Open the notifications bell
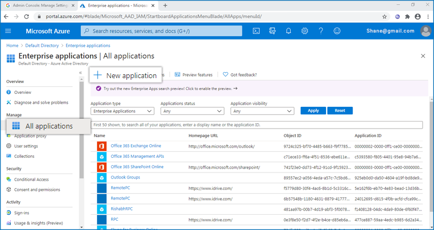434x230 pixels. 289,31
